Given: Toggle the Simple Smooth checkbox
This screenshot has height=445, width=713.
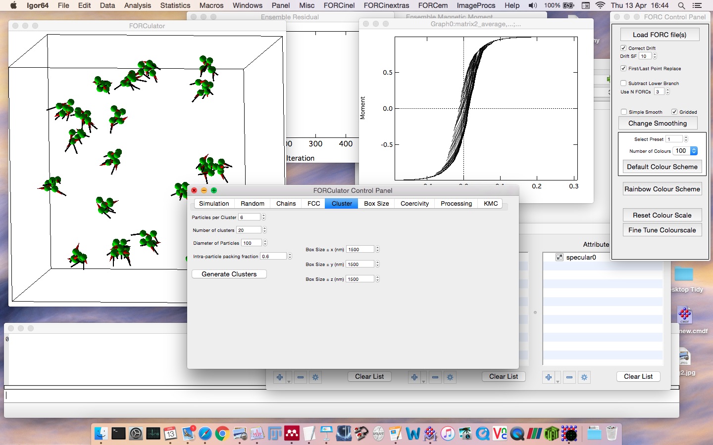Looking at the screenshot, I should (624, 112).
